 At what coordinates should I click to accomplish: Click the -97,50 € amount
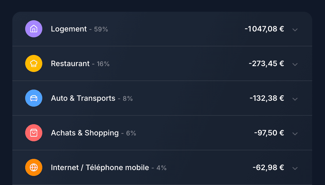(x=269, y=133)
